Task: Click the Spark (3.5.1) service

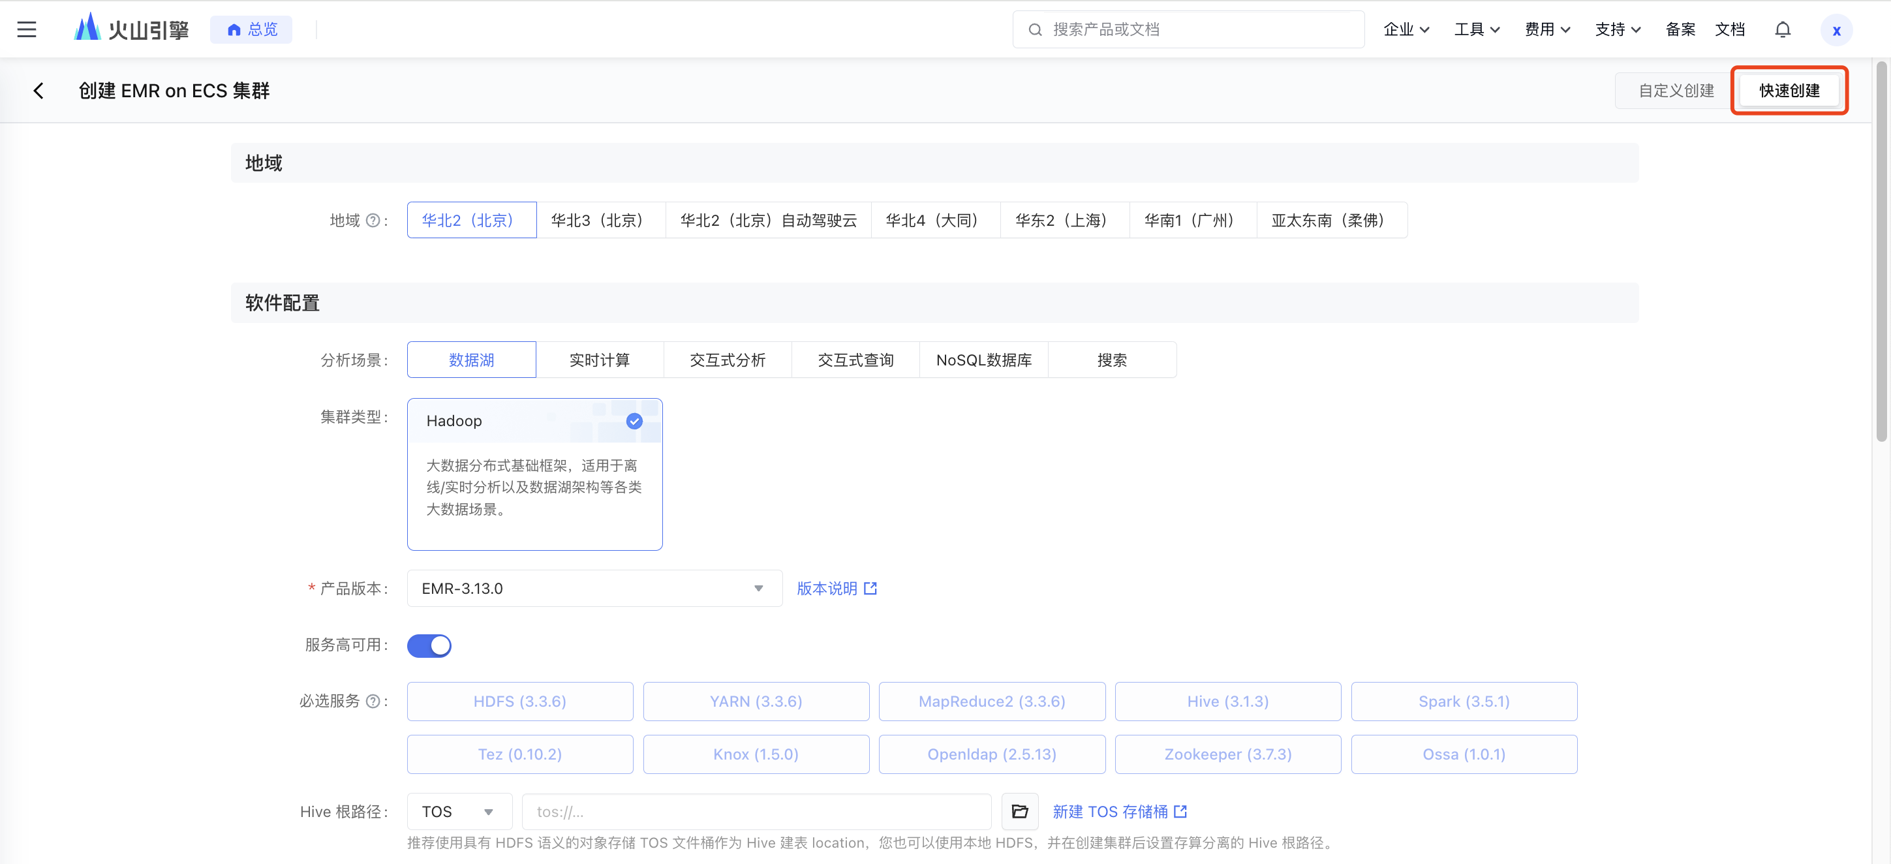Action: 1464,701
